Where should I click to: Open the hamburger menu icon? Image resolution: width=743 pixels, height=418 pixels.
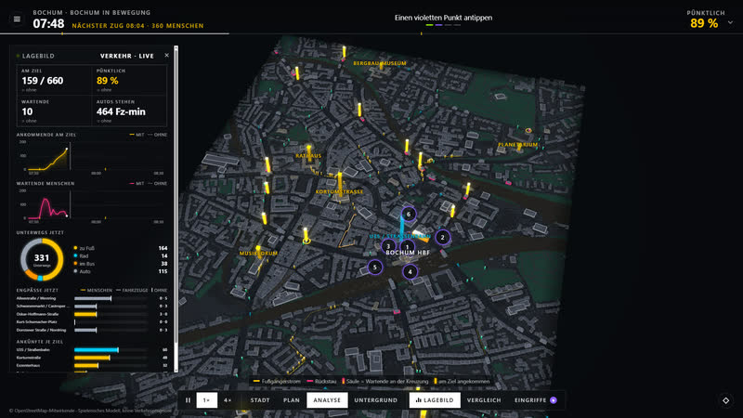17,19
